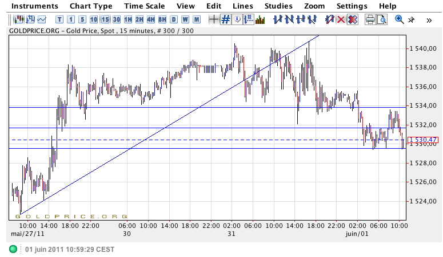Image resolution: width=443 pixels, height=257 pixels.
Task: Open the volume study bars icon
Action: [x=260, y=19]
